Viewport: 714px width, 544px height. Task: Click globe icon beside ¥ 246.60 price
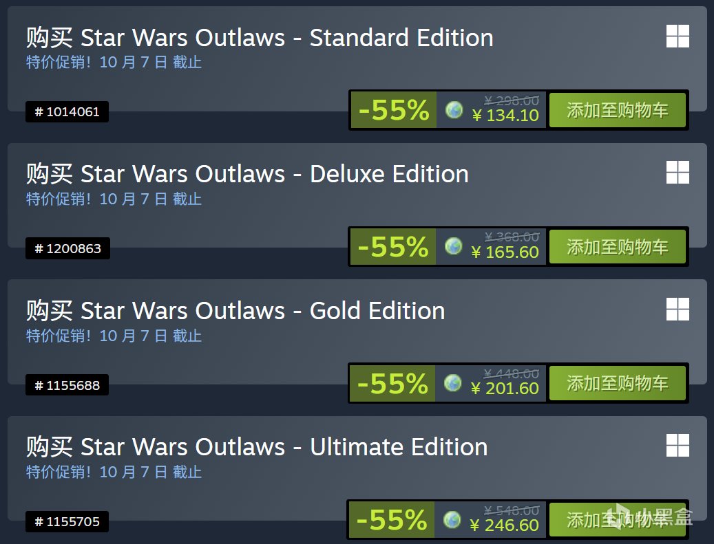(452, 520)
